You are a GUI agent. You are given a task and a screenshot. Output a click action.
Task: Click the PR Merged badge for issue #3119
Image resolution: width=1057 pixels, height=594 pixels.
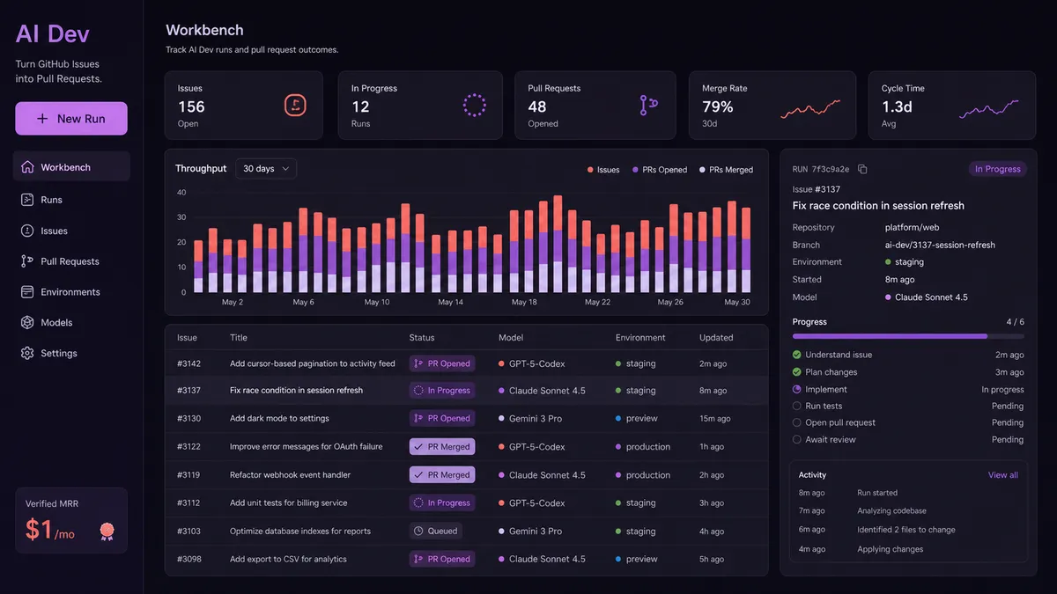(442, 475)
